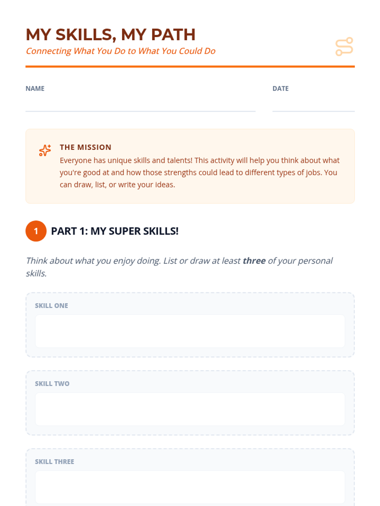Click the Name input line

(140, 106)
